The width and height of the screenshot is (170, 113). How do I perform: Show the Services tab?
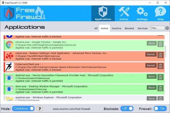point(143,28)
